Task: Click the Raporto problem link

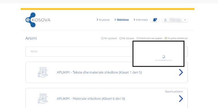Action: [x=174, y=92]
